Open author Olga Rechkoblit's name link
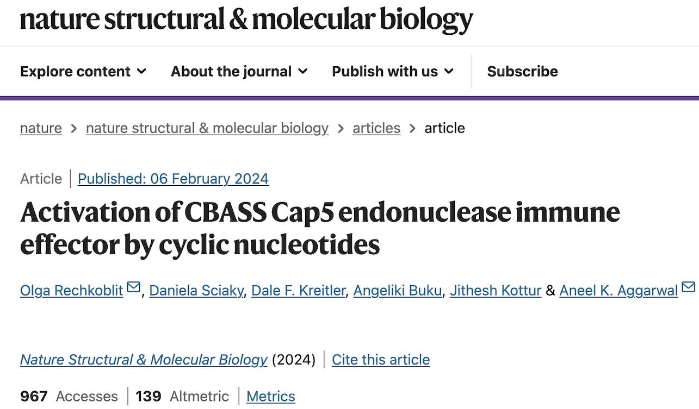The image size is (699, 409). pos(72,291)
